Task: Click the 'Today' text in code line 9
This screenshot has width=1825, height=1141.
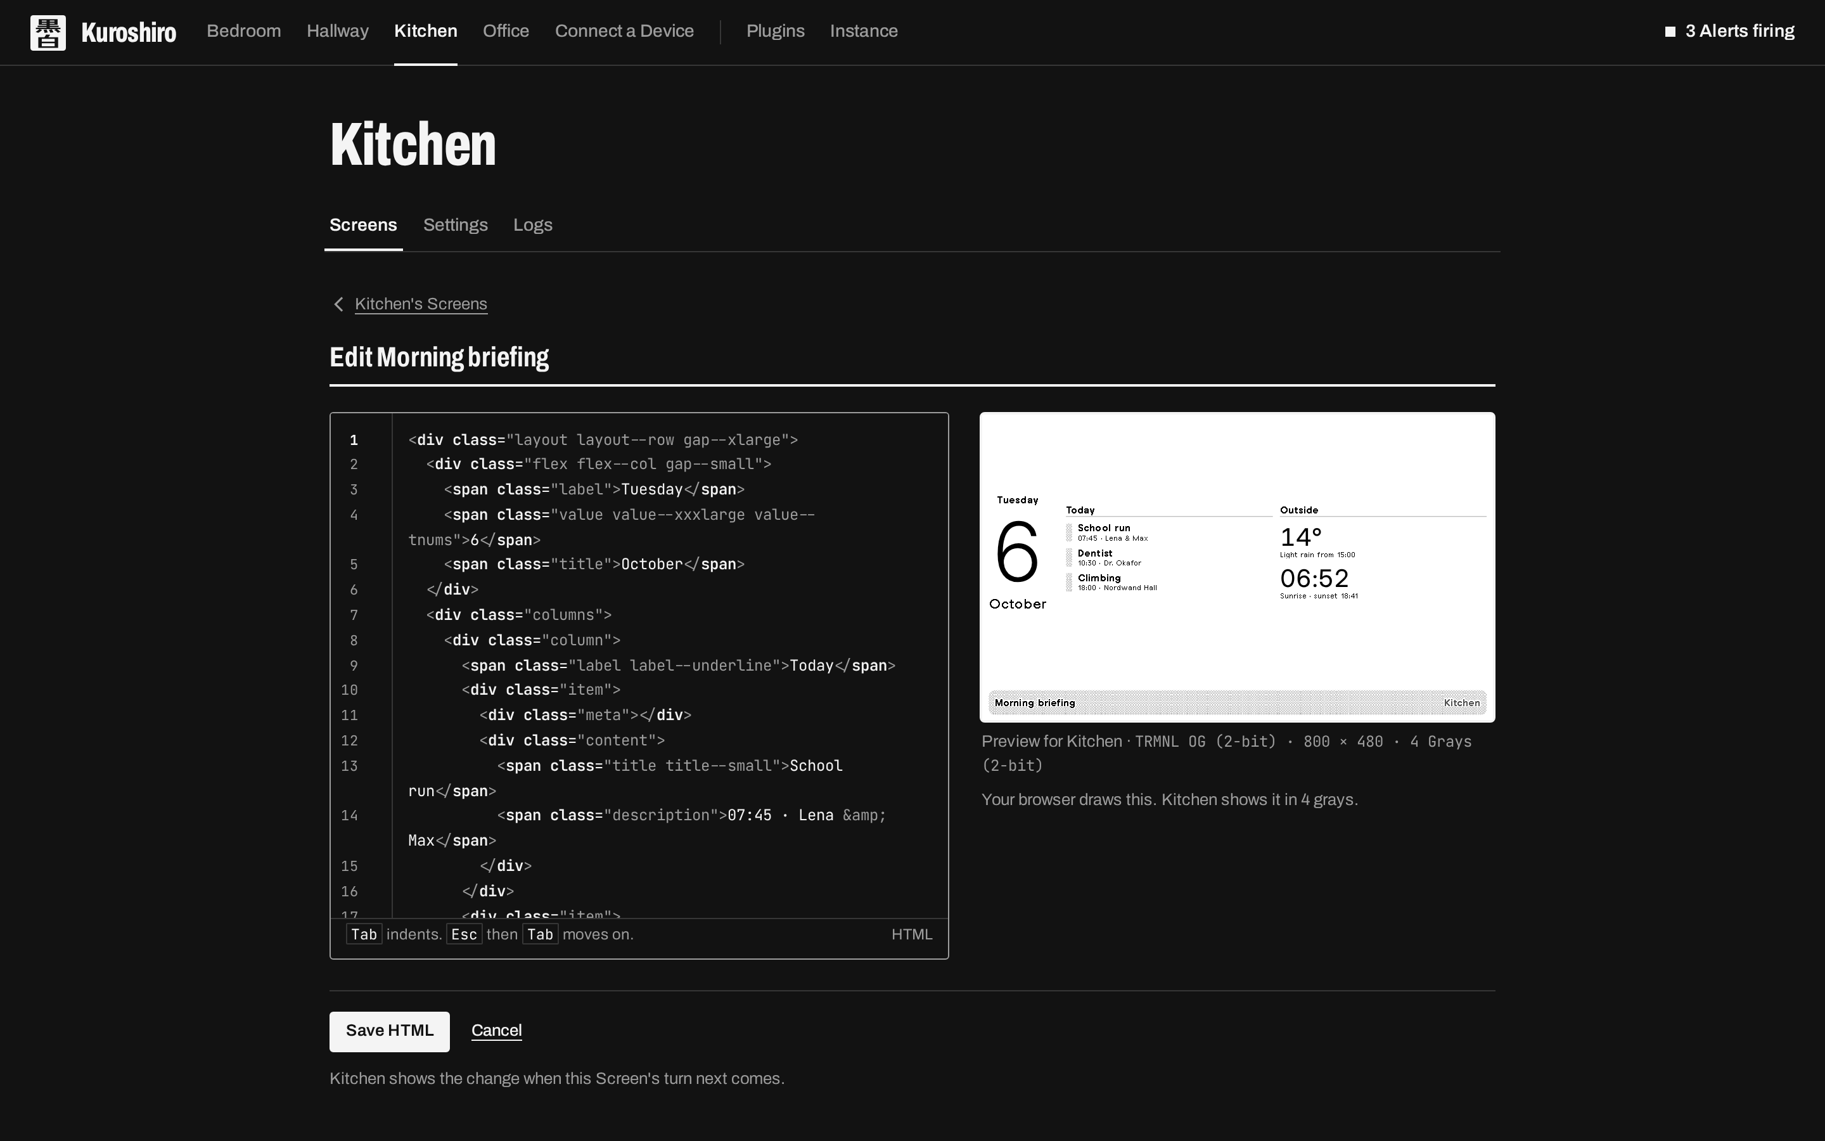Action: [812, 666]
